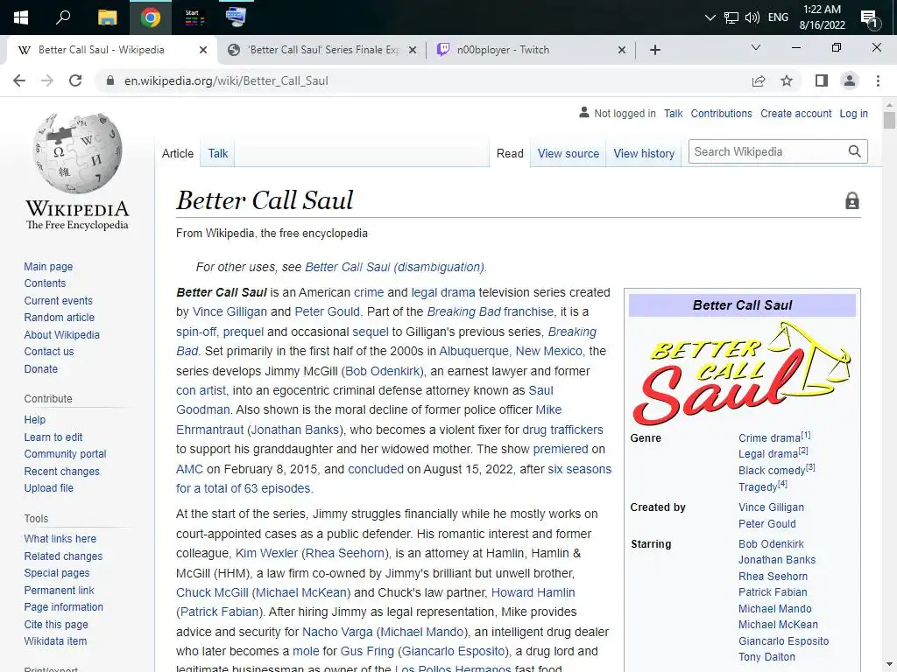Open the Albuquerque, New Mexico link
Screen dimensions: 897x672
coord(511,351)
